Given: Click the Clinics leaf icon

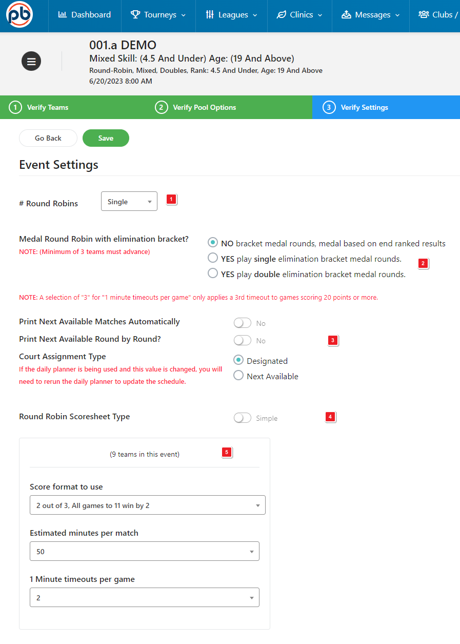Looking at the screenshot, I should click(281, 15).
